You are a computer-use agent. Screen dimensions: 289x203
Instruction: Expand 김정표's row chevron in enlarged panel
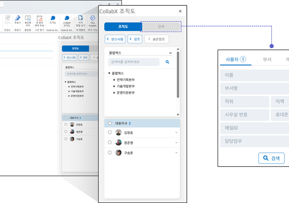pyautogui.click(x=177, y=133)
